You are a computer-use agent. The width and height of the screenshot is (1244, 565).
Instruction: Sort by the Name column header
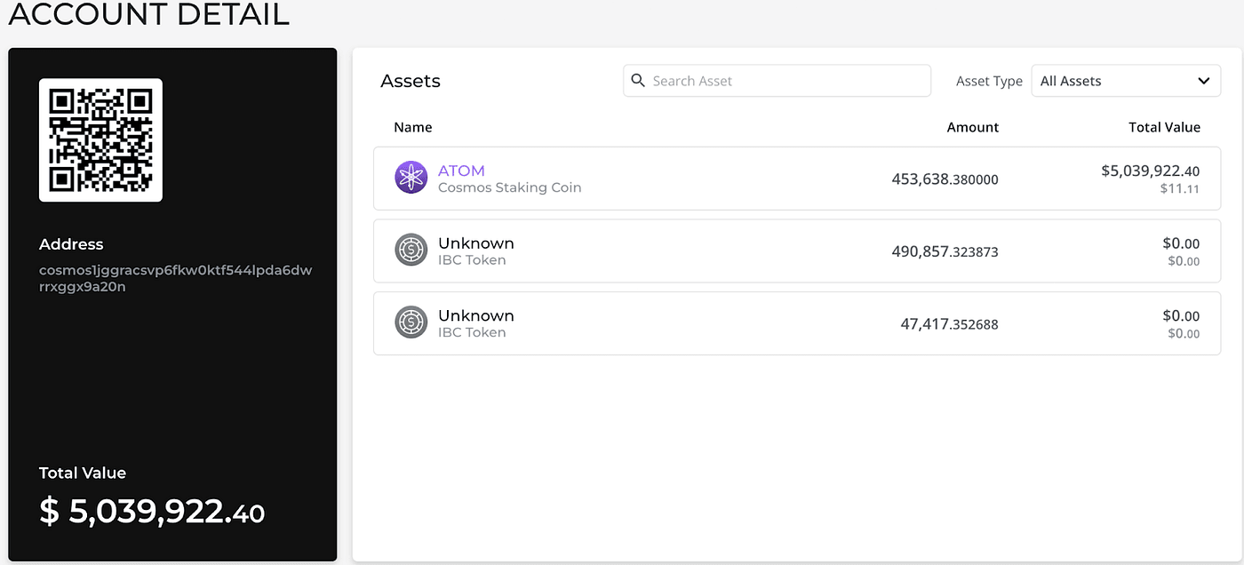[x=413, y=127]
